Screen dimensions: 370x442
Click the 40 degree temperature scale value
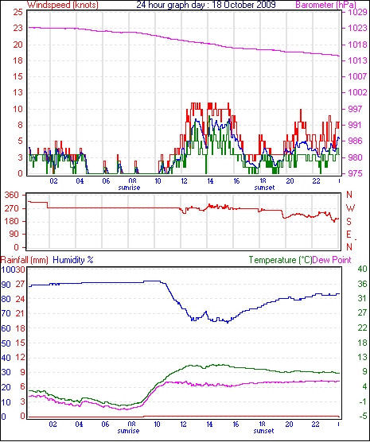362,269
